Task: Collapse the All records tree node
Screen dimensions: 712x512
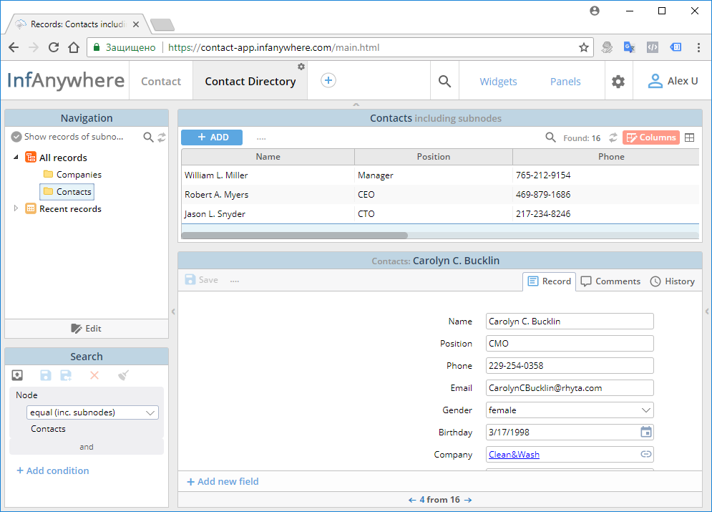Action: pos(16,158)
